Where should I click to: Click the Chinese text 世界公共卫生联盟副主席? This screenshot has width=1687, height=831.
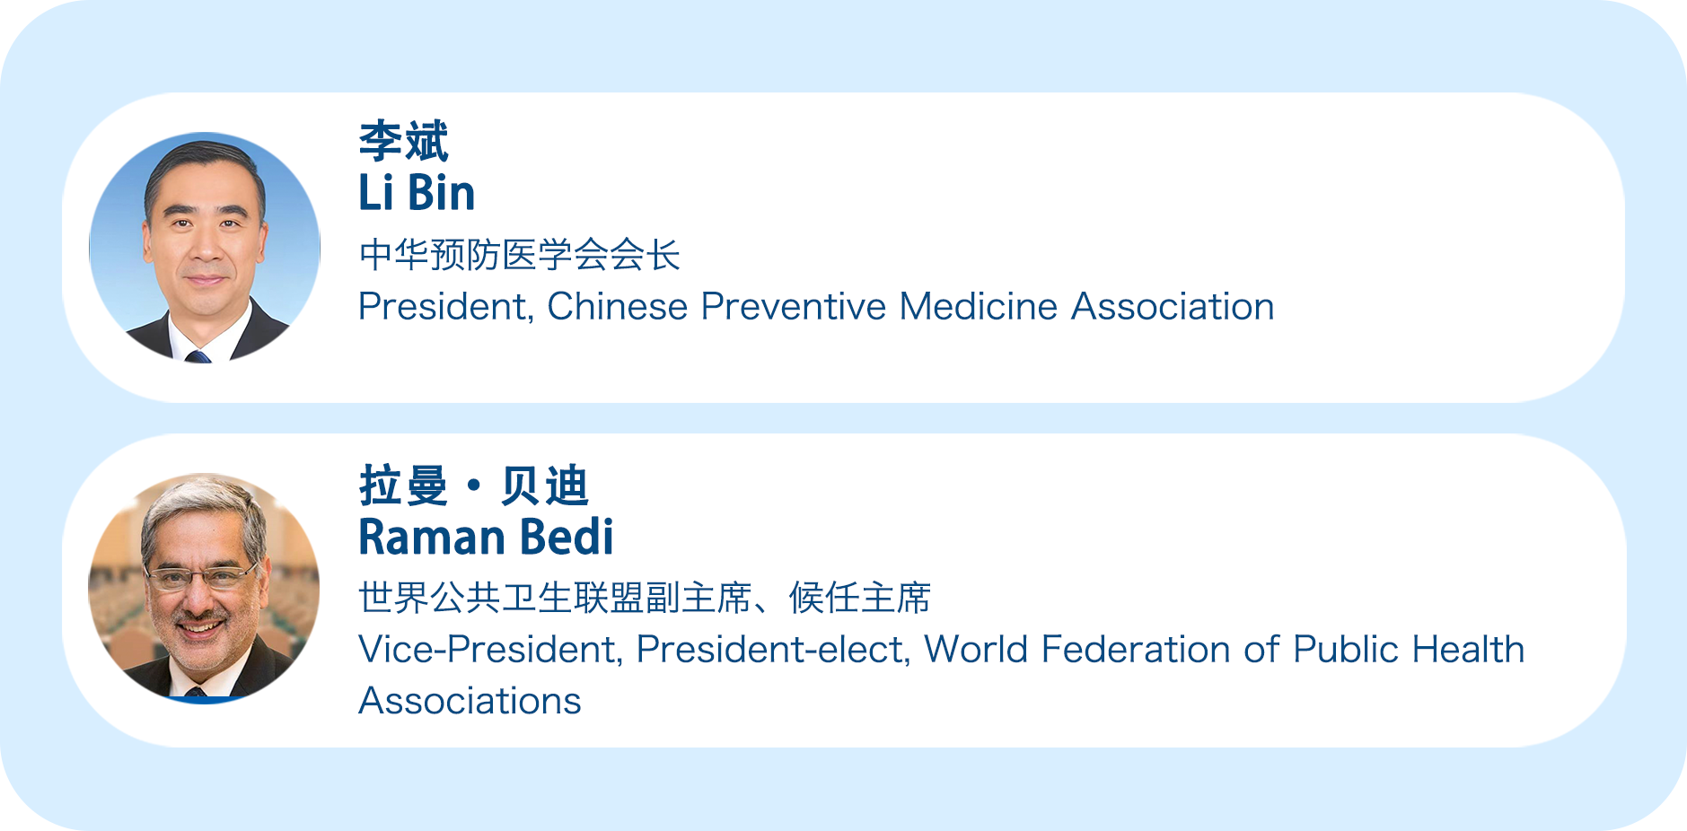(x=555, y=598)
